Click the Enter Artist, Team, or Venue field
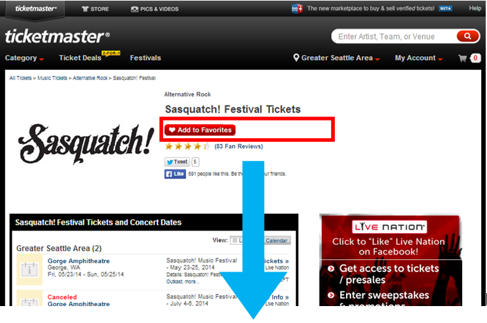487x323 pixels. [394, 36]
